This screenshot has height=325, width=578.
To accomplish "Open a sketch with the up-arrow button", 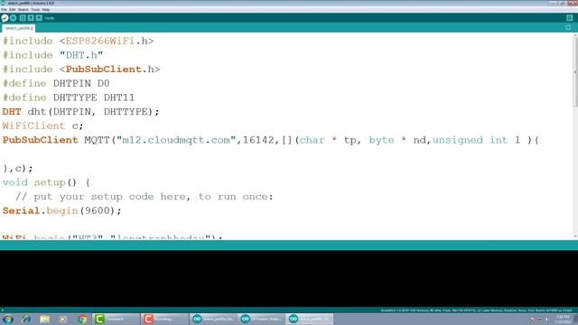I will coord(31,18).
